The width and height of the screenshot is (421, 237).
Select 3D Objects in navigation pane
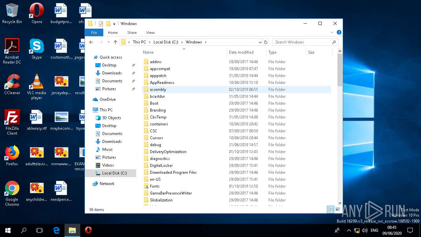111,118
